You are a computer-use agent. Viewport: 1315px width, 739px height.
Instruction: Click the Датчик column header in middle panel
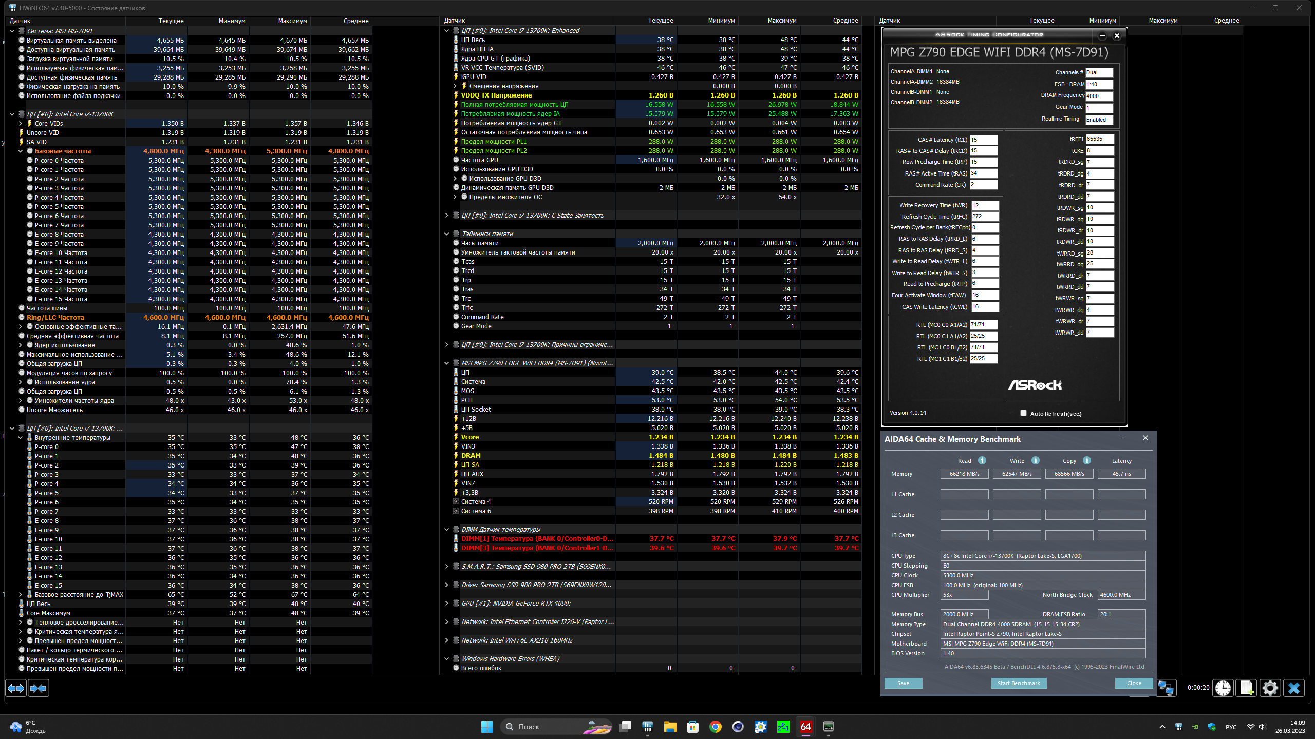tap(454, 21)
